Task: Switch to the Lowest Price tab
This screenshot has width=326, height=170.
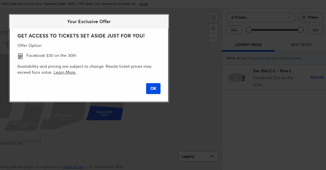Action: click(x=248, y=45)
